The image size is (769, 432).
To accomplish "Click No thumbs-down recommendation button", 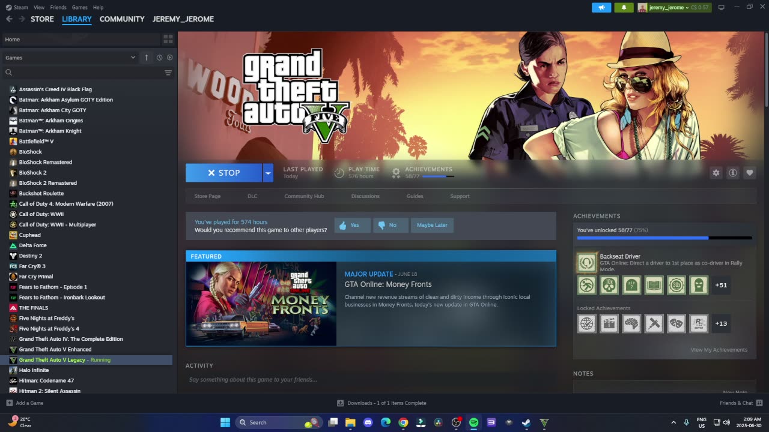I will coord(391,225).
